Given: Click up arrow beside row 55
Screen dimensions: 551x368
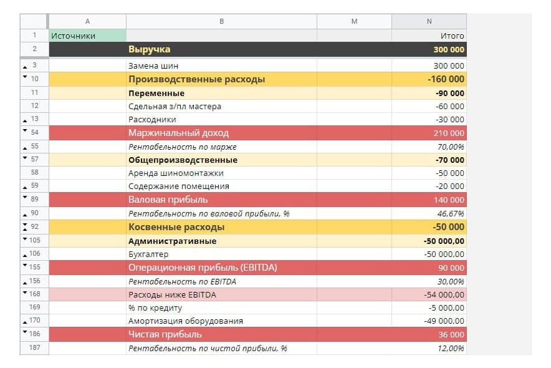Looking at the screenshot, I should tap(25, 148).
